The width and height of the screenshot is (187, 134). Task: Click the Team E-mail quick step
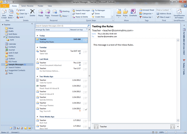tap(79, 14)
